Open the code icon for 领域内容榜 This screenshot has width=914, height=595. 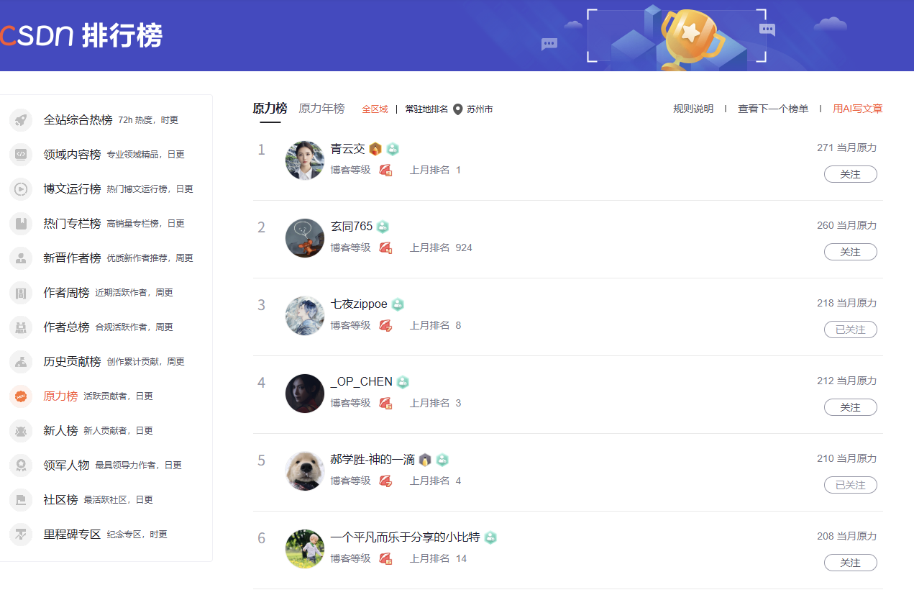click(21, 155)
